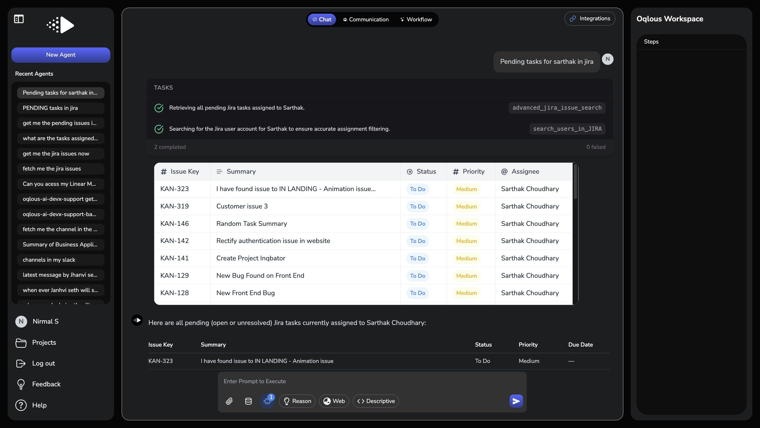Screen dimensions: 760x428
Task: Click the Log out link
Action: [x=43, y=363]
